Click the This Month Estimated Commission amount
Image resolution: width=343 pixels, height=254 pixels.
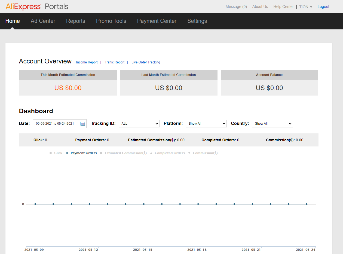[x=68, y=88]
